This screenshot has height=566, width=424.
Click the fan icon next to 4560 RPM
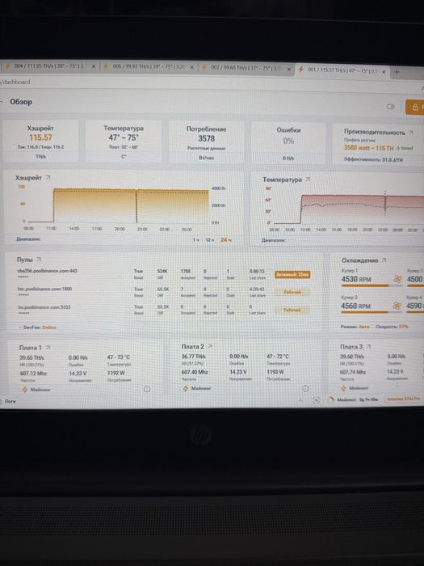(397, 306)
